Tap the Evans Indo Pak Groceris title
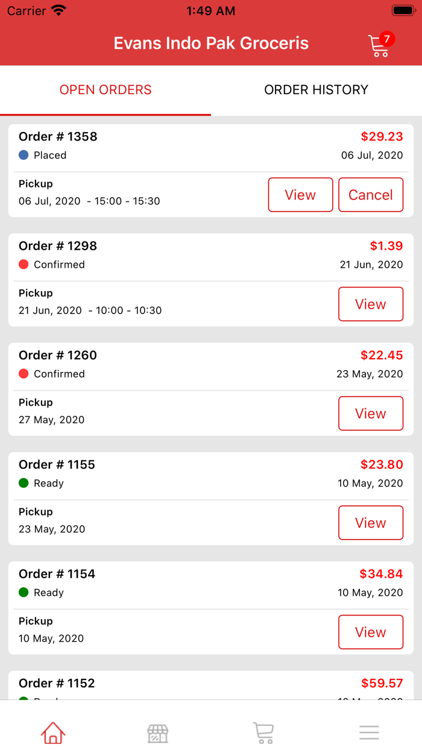Image resolution: width=422 pixels, height=750 pixels. (211, 43)
